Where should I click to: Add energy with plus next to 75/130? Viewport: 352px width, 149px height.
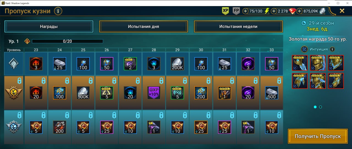[246, 11]
